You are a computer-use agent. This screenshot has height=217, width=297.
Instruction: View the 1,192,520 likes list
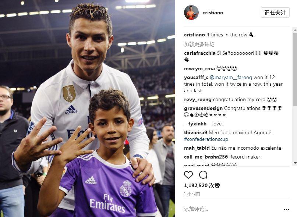[x=202, y=185]
